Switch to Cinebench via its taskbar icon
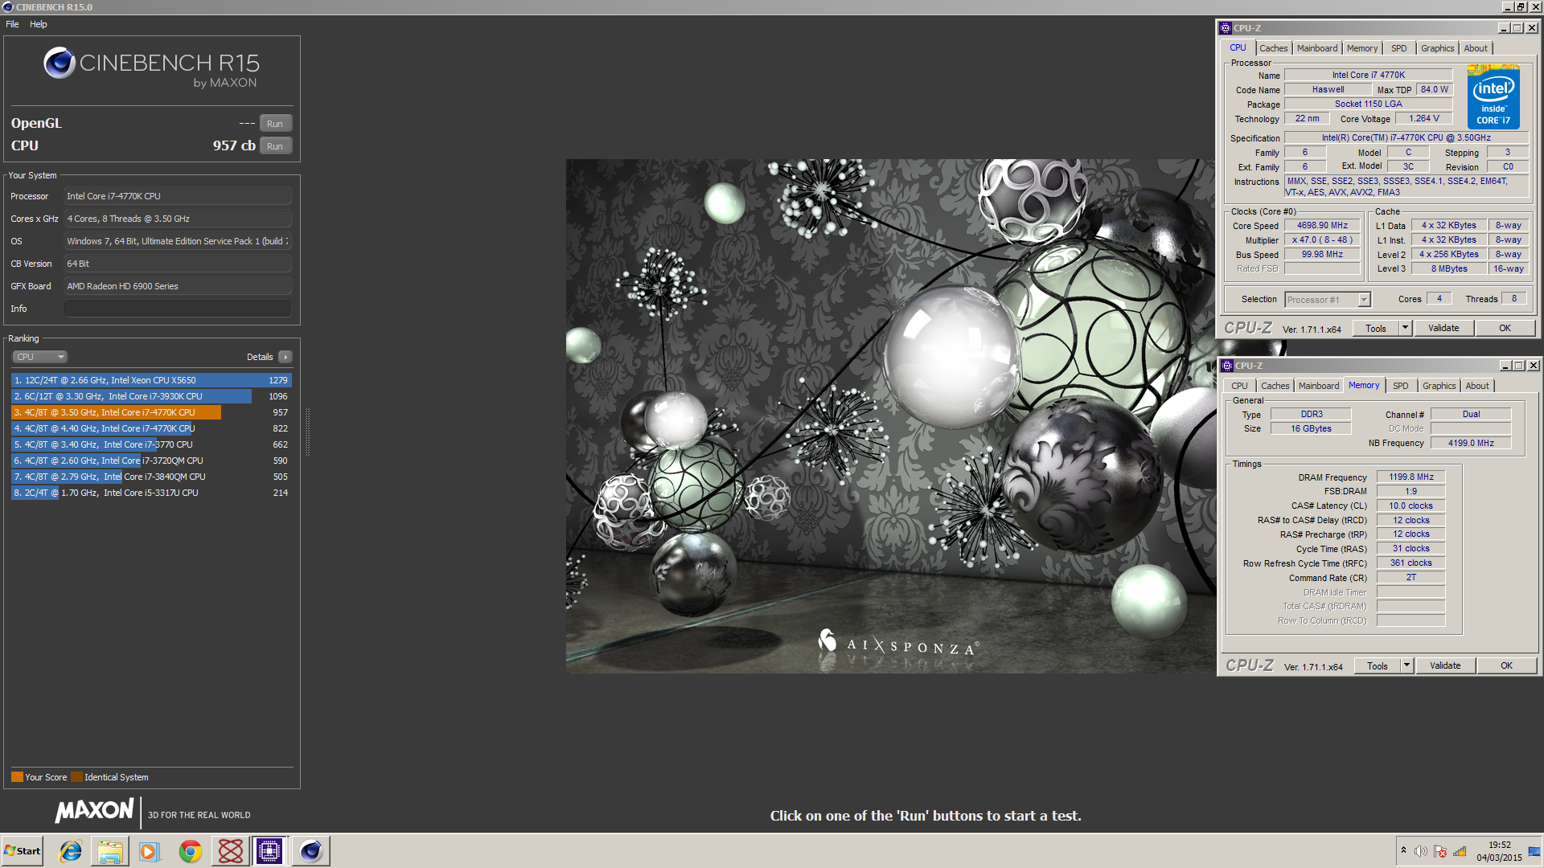1544x868 pixels. click(x=310, y=851)
